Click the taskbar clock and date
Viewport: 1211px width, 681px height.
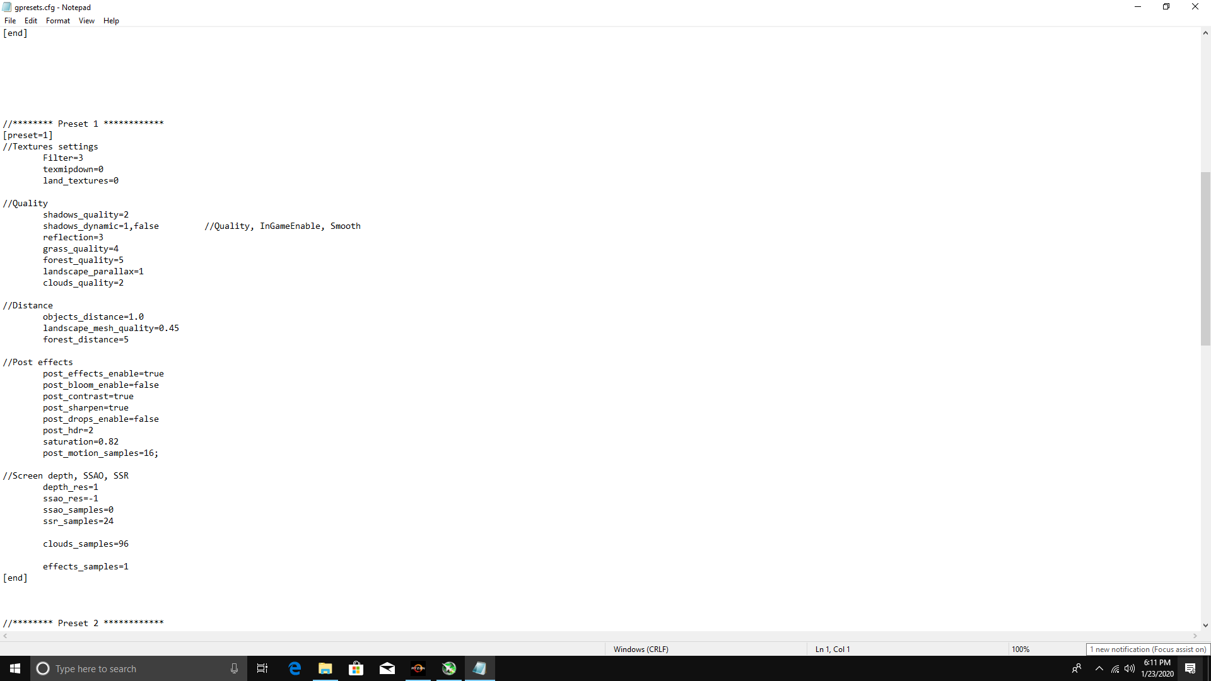(x=1157, y=668)
